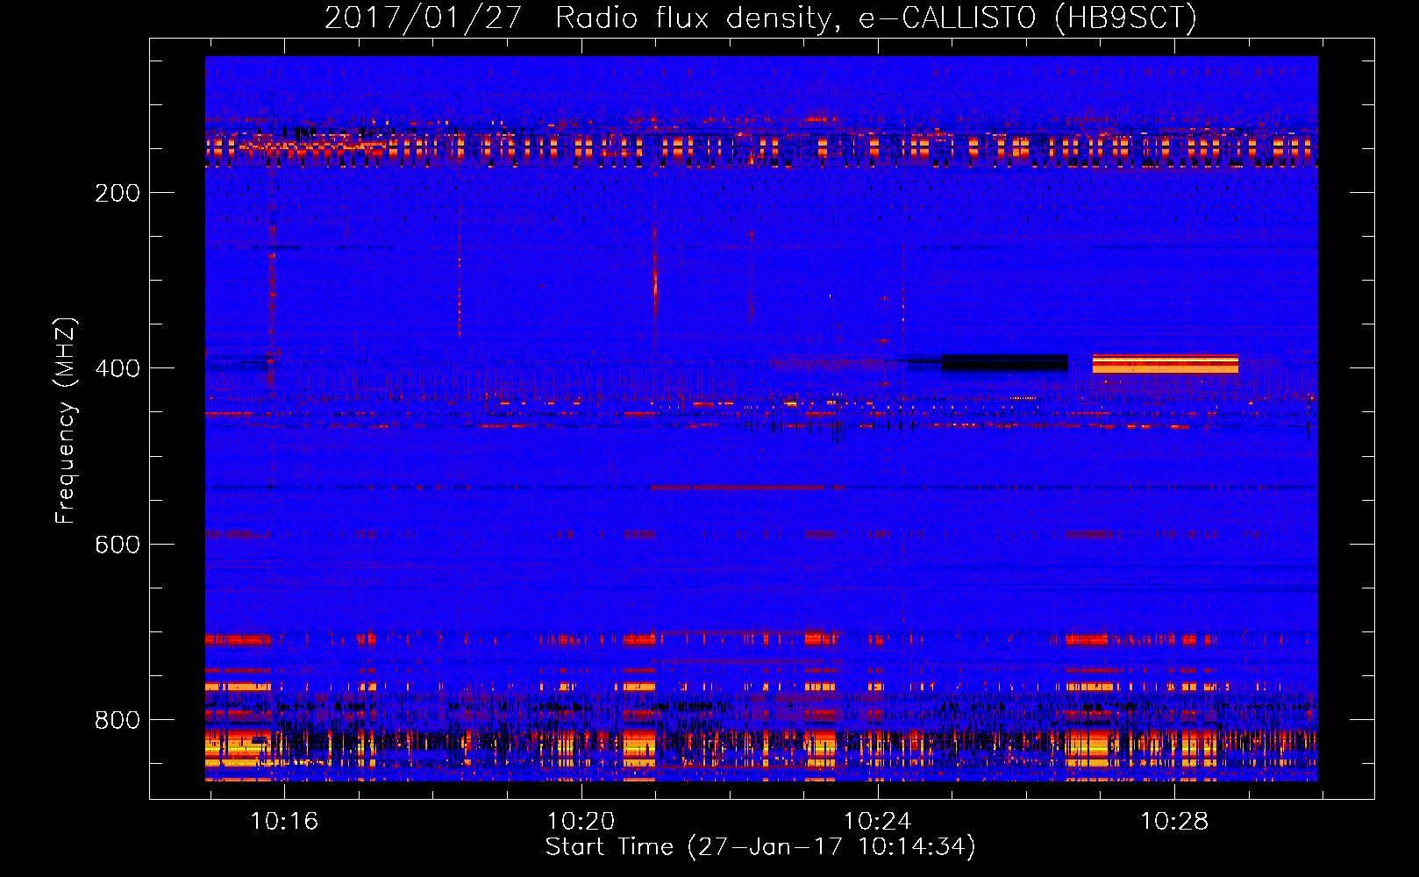Click the "Frequency (MHZ)" axis label
Viewport: 1419px width, 877px height.
coord(67,420)
